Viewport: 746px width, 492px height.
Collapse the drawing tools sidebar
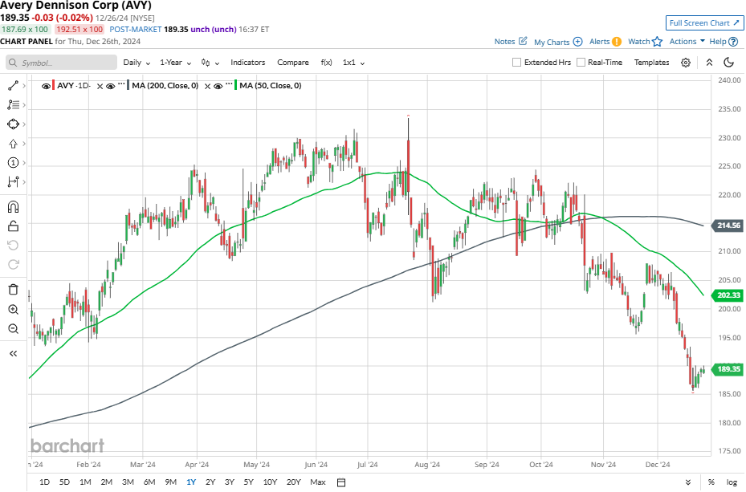click(14, 353)
